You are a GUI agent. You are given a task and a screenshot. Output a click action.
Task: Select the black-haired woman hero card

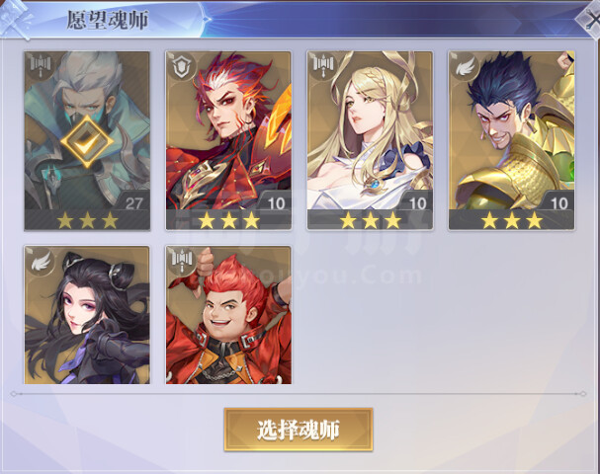87,315
